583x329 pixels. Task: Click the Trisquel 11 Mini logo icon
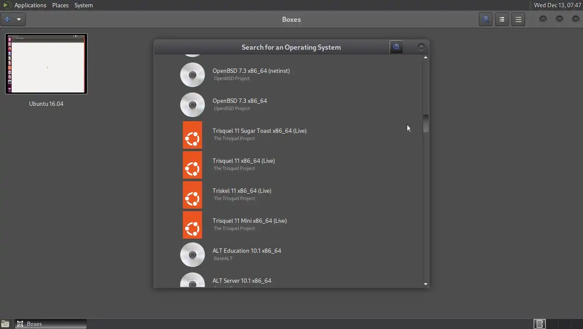coord(192,225)
